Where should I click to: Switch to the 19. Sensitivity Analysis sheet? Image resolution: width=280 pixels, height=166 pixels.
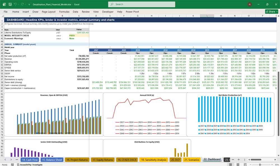pyautogui.click(x=154, y=160)
